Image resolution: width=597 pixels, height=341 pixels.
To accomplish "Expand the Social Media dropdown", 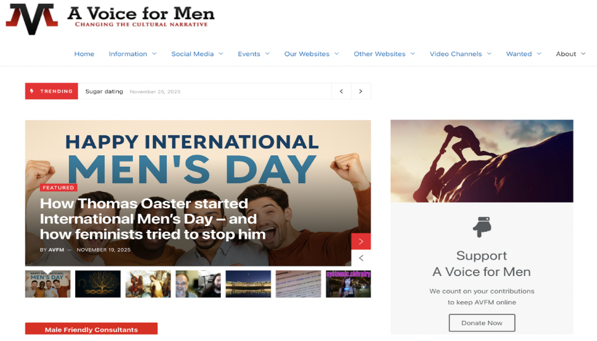I will point(197,54).
